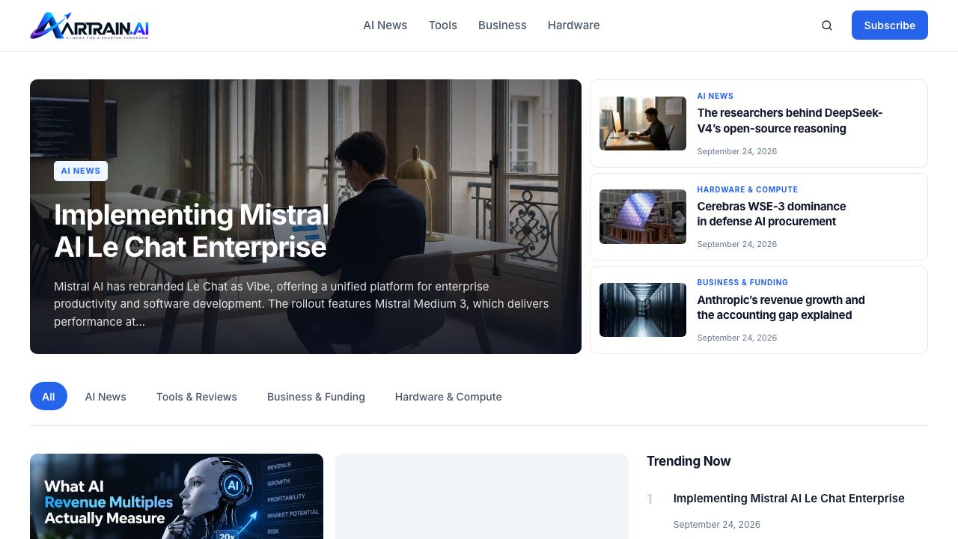Click the DeepSeek article thumbnail

(643, 124)
